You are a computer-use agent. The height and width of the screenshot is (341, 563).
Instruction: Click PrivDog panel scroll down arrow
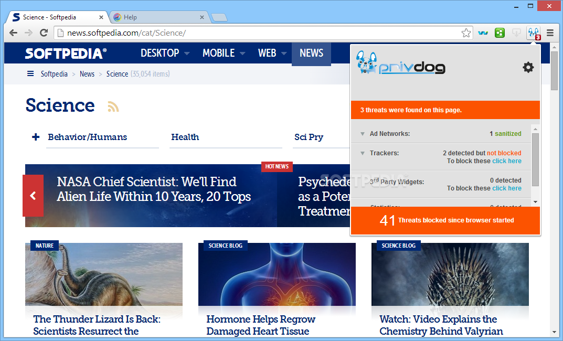(535, 202)
